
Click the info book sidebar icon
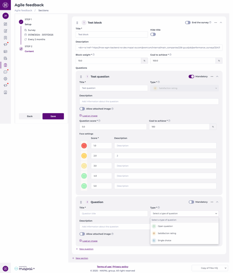pos(5,92)
